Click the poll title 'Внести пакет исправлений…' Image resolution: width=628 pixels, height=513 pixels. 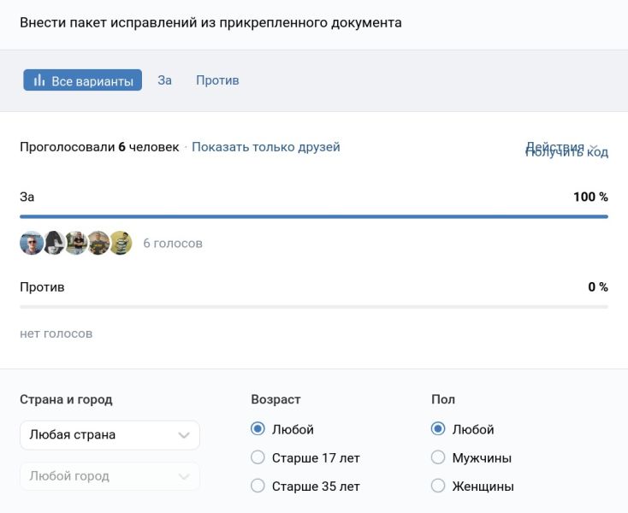210,22
